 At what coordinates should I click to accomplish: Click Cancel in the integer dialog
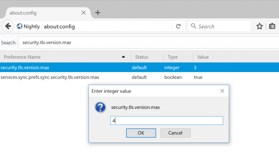[x=175, y=133]
